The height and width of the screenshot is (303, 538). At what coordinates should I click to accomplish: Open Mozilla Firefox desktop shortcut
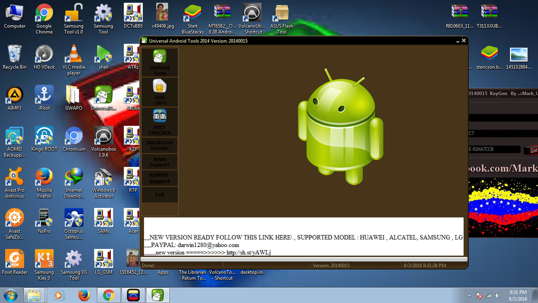(x=44, y=183)
